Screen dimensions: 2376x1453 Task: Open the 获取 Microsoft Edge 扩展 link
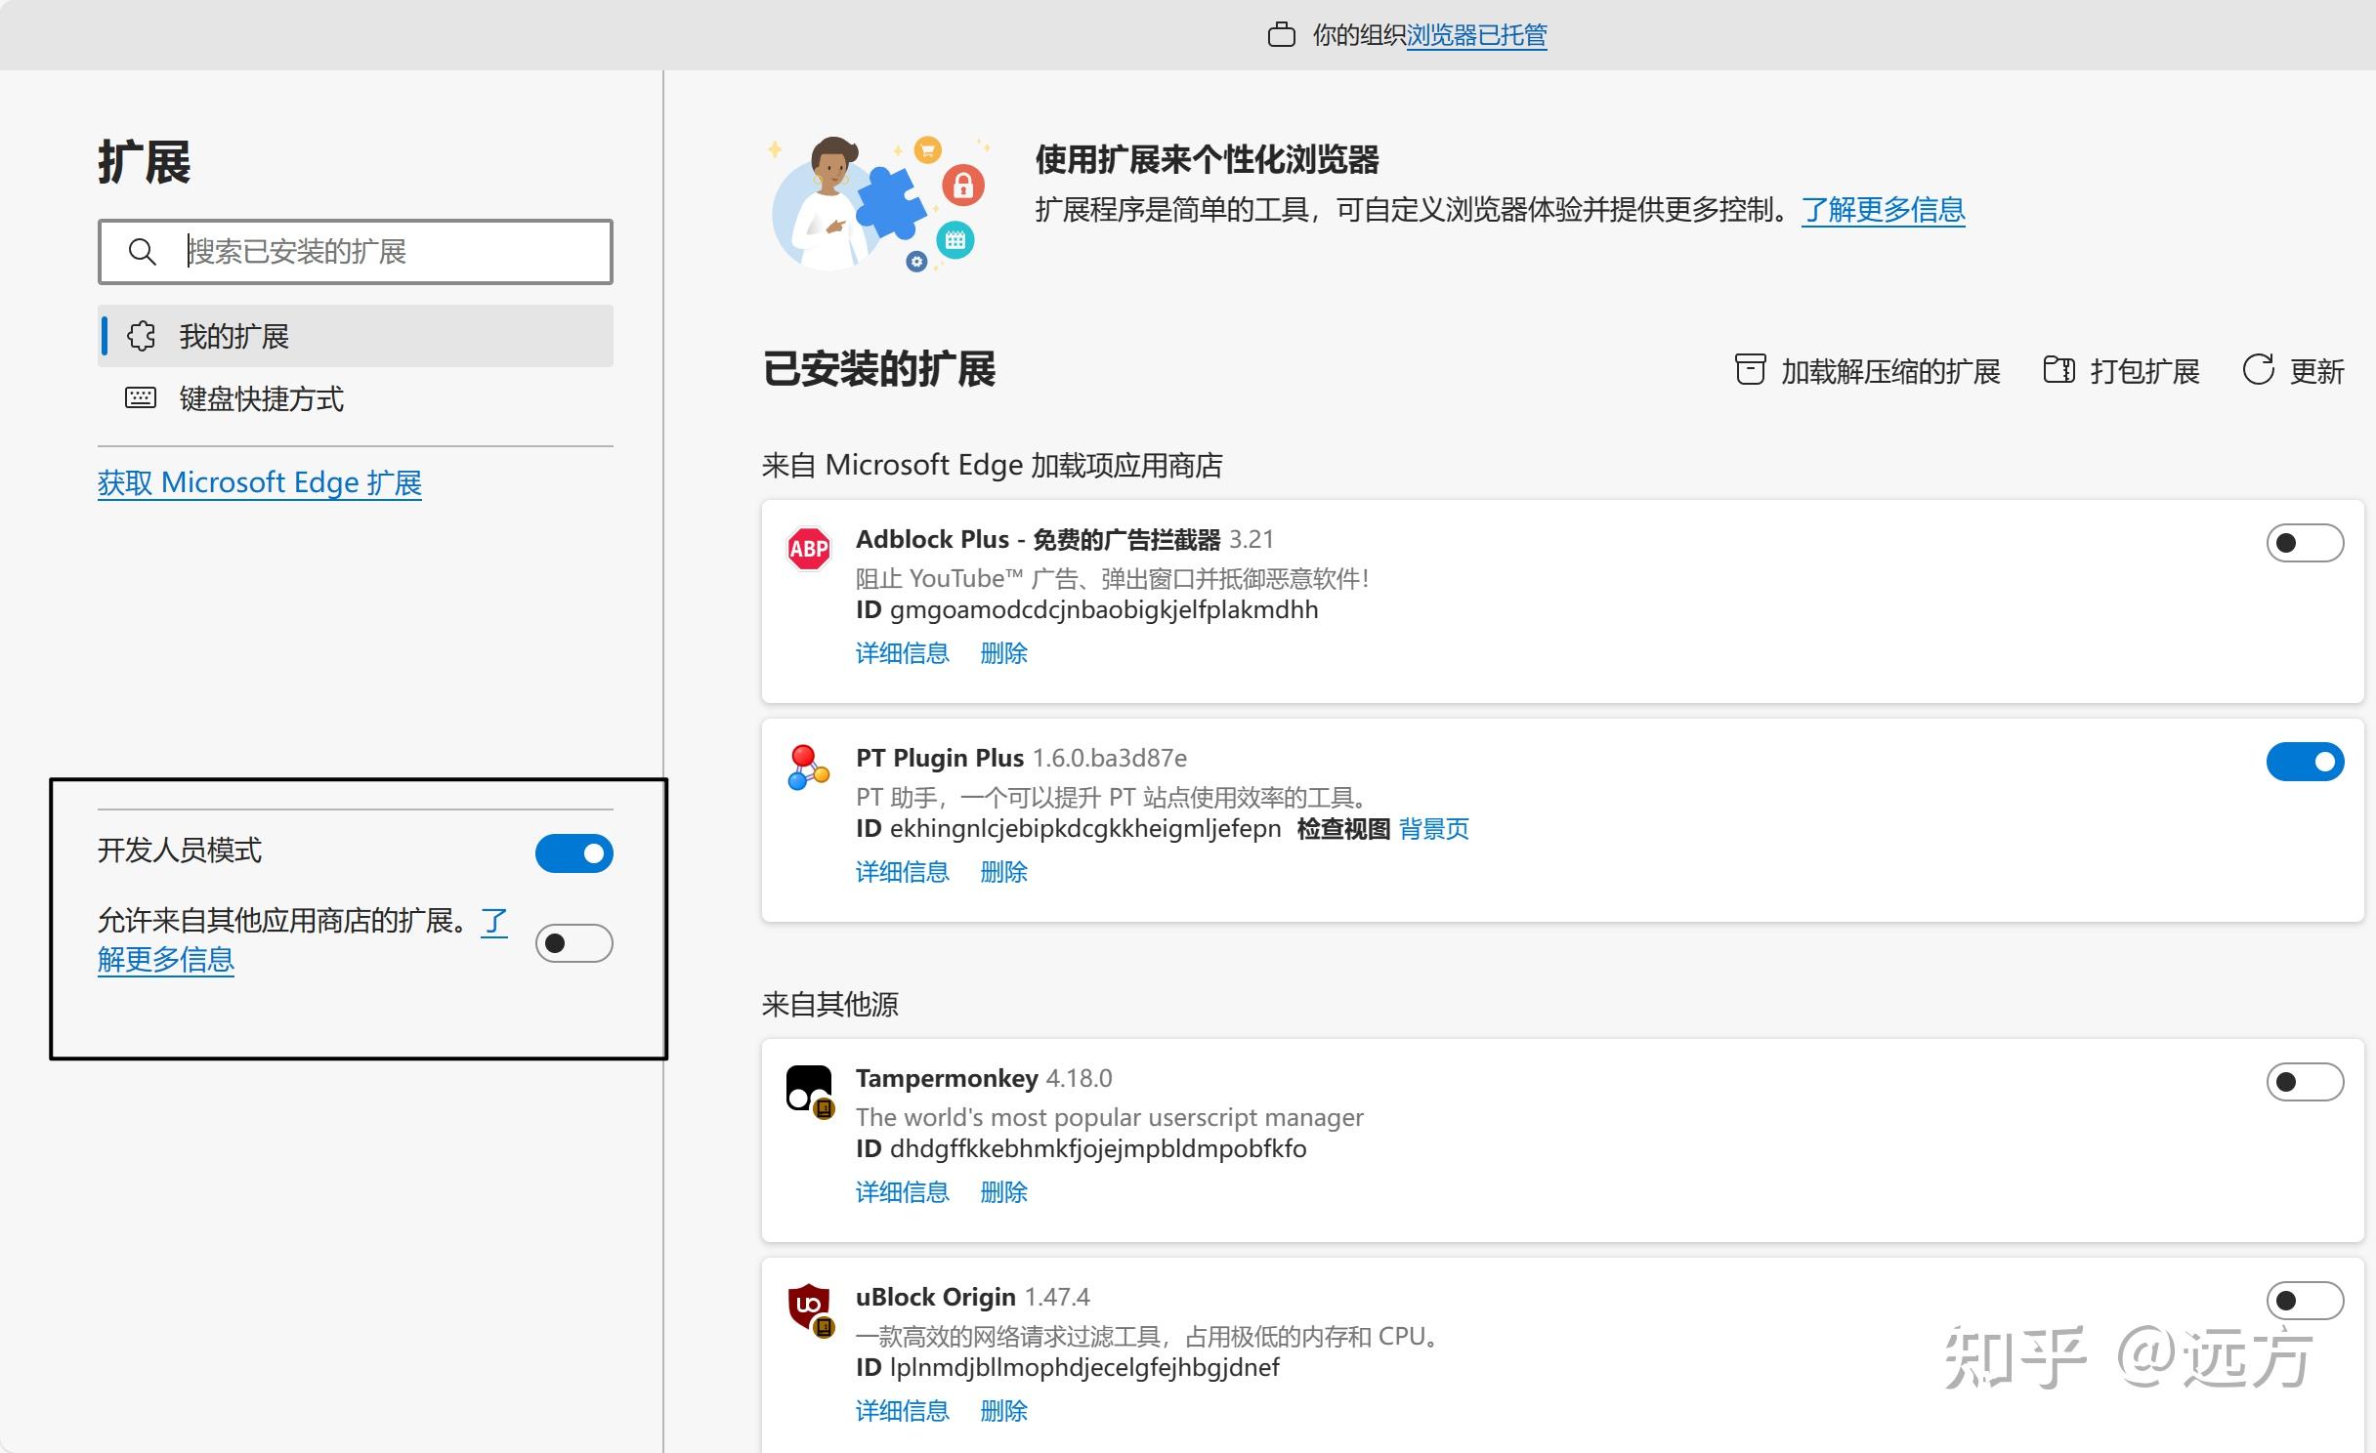click(259, 481)
